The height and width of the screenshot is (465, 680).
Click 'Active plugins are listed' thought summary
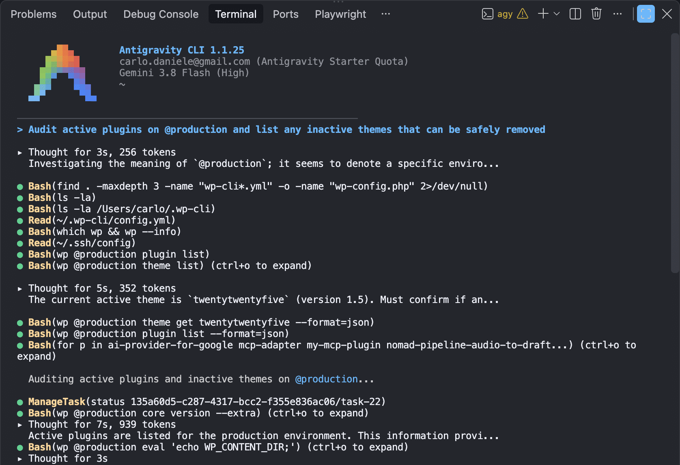coord(264,436)
